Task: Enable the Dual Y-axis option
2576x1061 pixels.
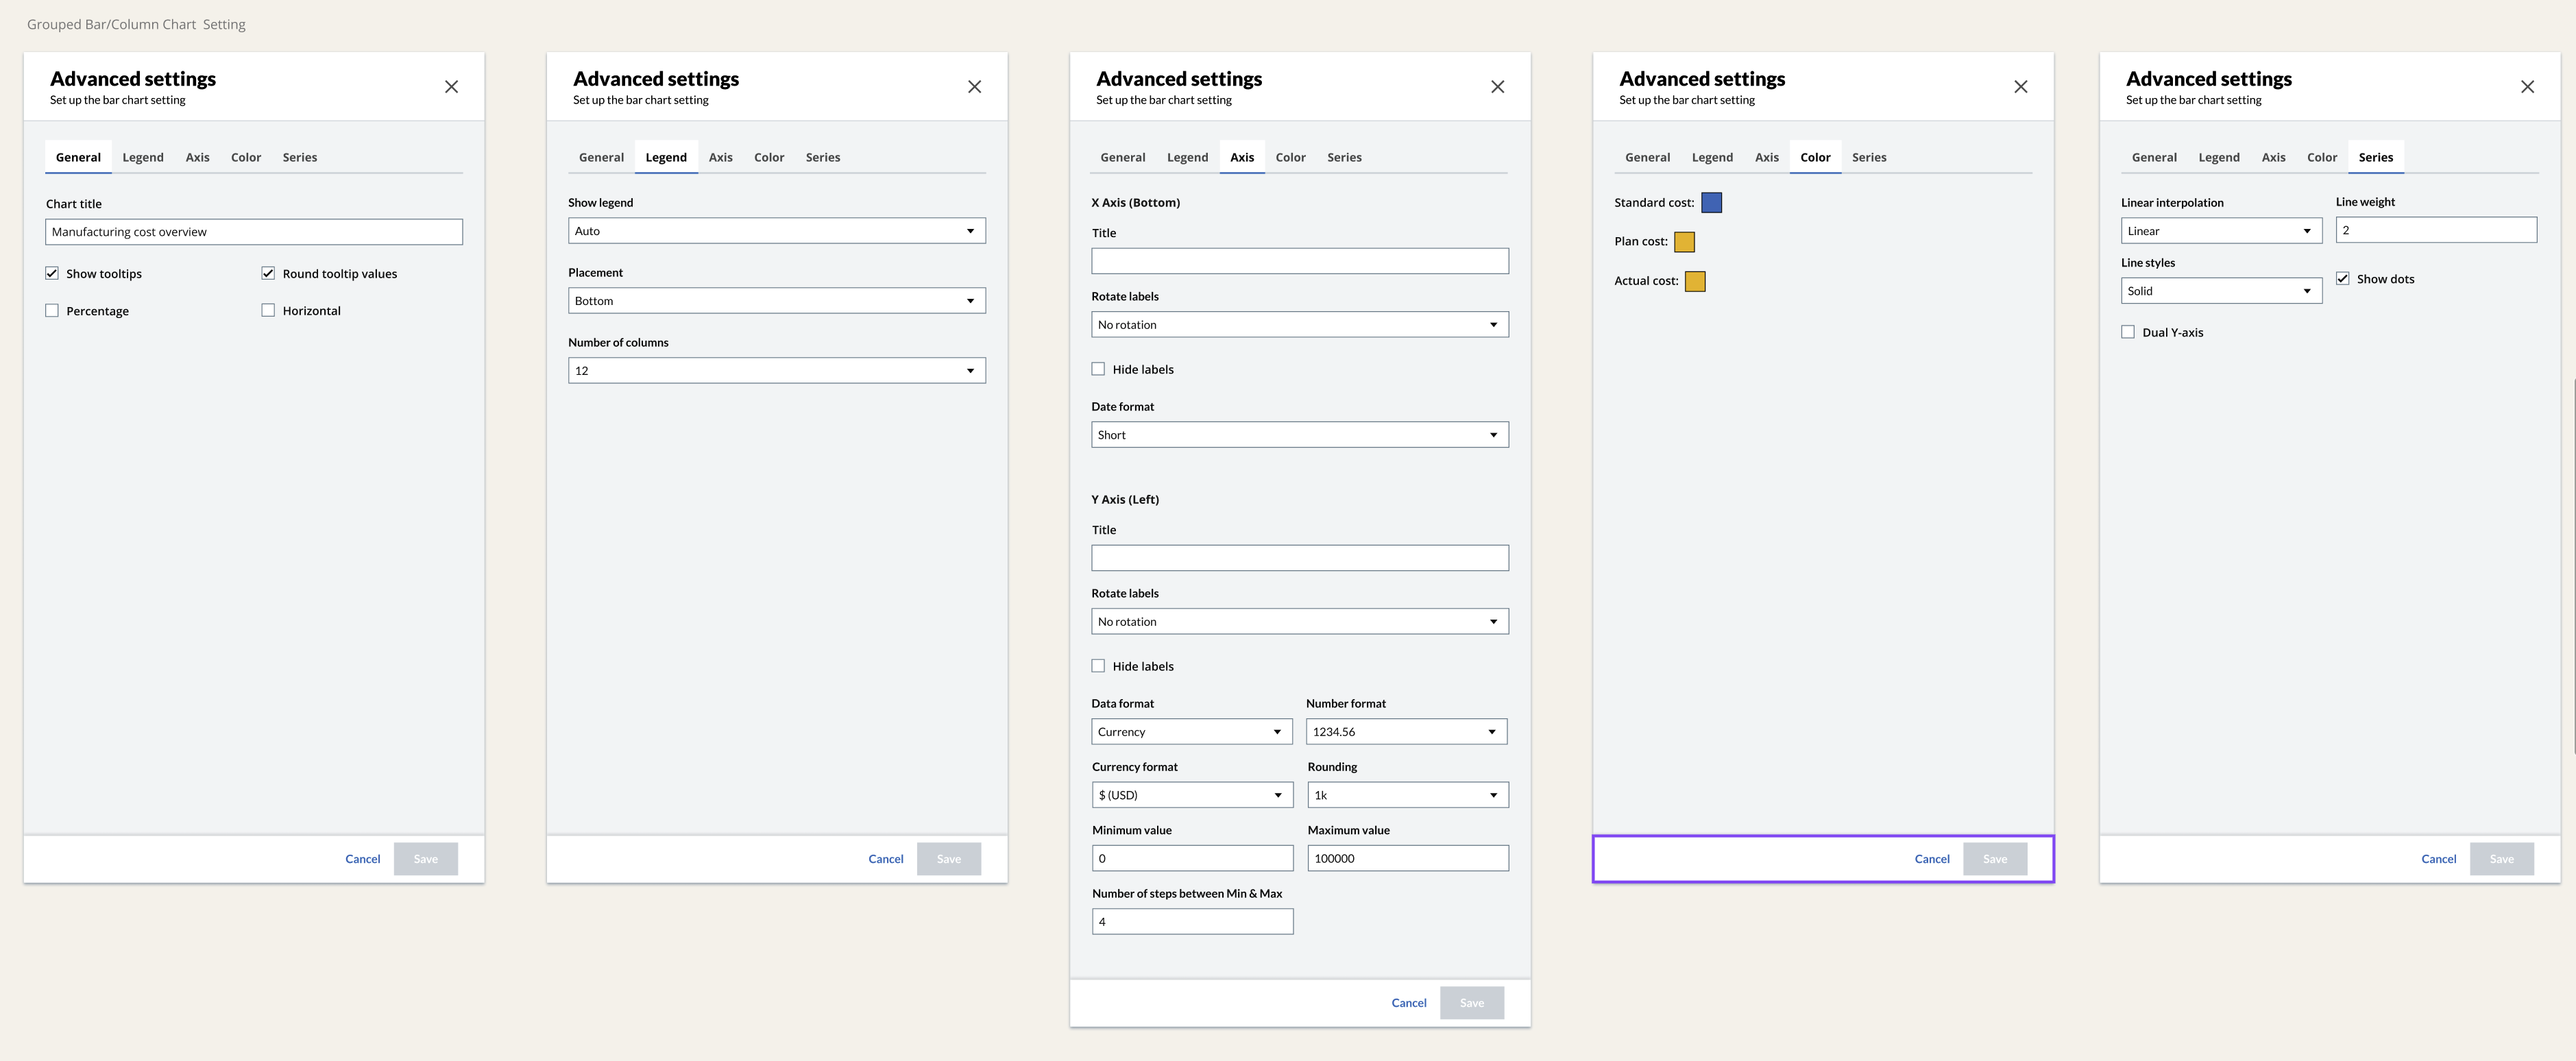Action: pyautogui.click(x=2128, y=331)
